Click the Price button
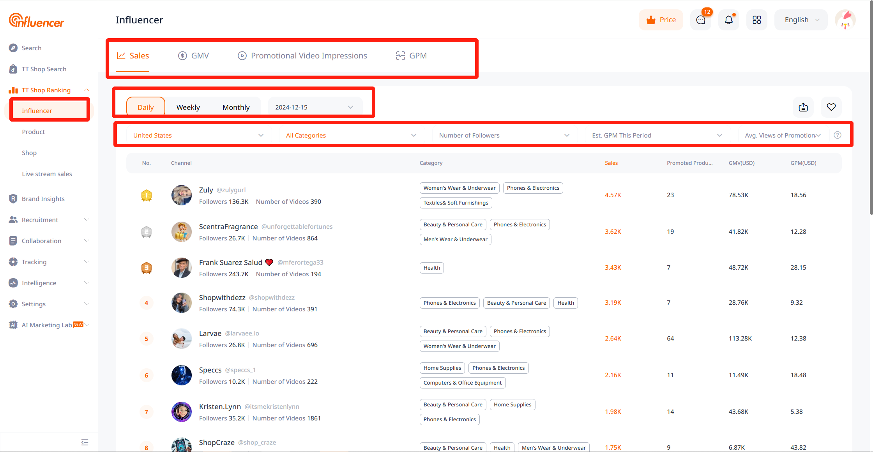Viewport: 873px width, 452px height. coord(661,20)
